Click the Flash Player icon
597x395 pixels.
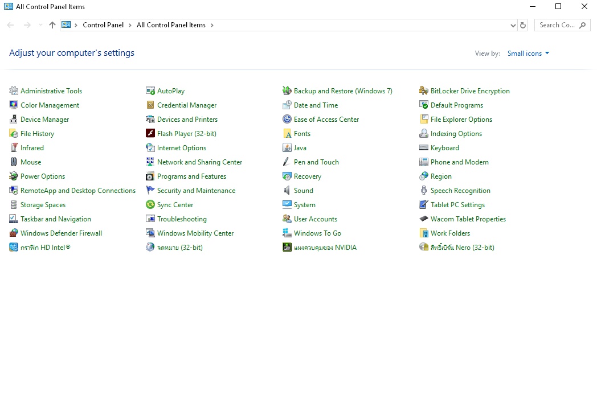(x=150, y=134)
